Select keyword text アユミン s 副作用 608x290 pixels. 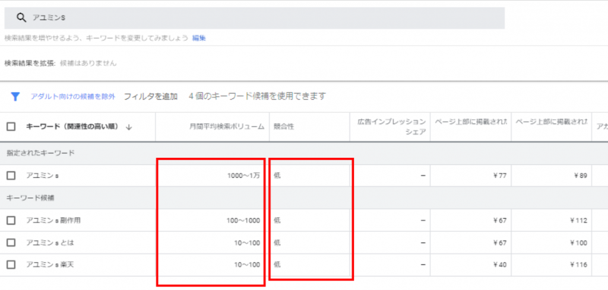53,220
